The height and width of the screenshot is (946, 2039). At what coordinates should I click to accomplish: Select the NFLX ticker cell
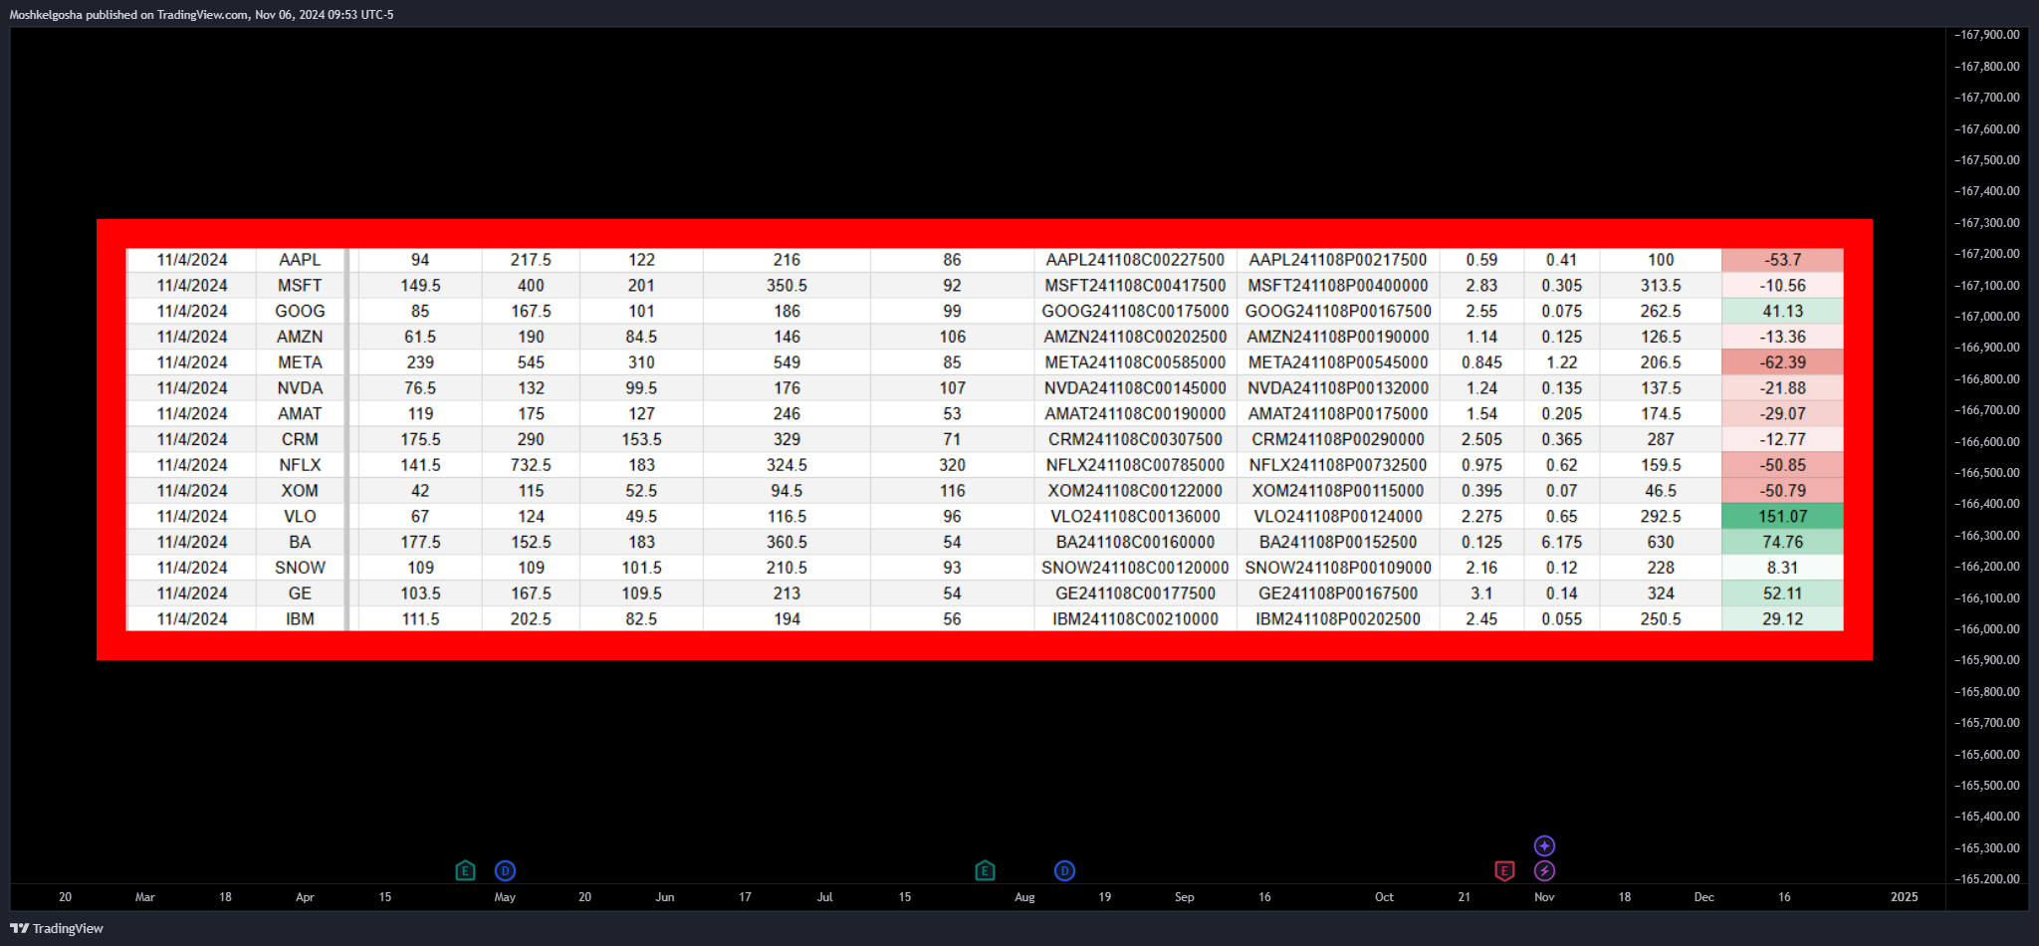point(300,465)
